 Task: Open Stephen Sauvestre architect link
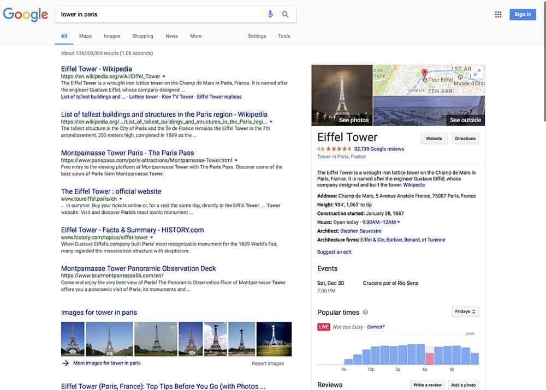(361, 231)
